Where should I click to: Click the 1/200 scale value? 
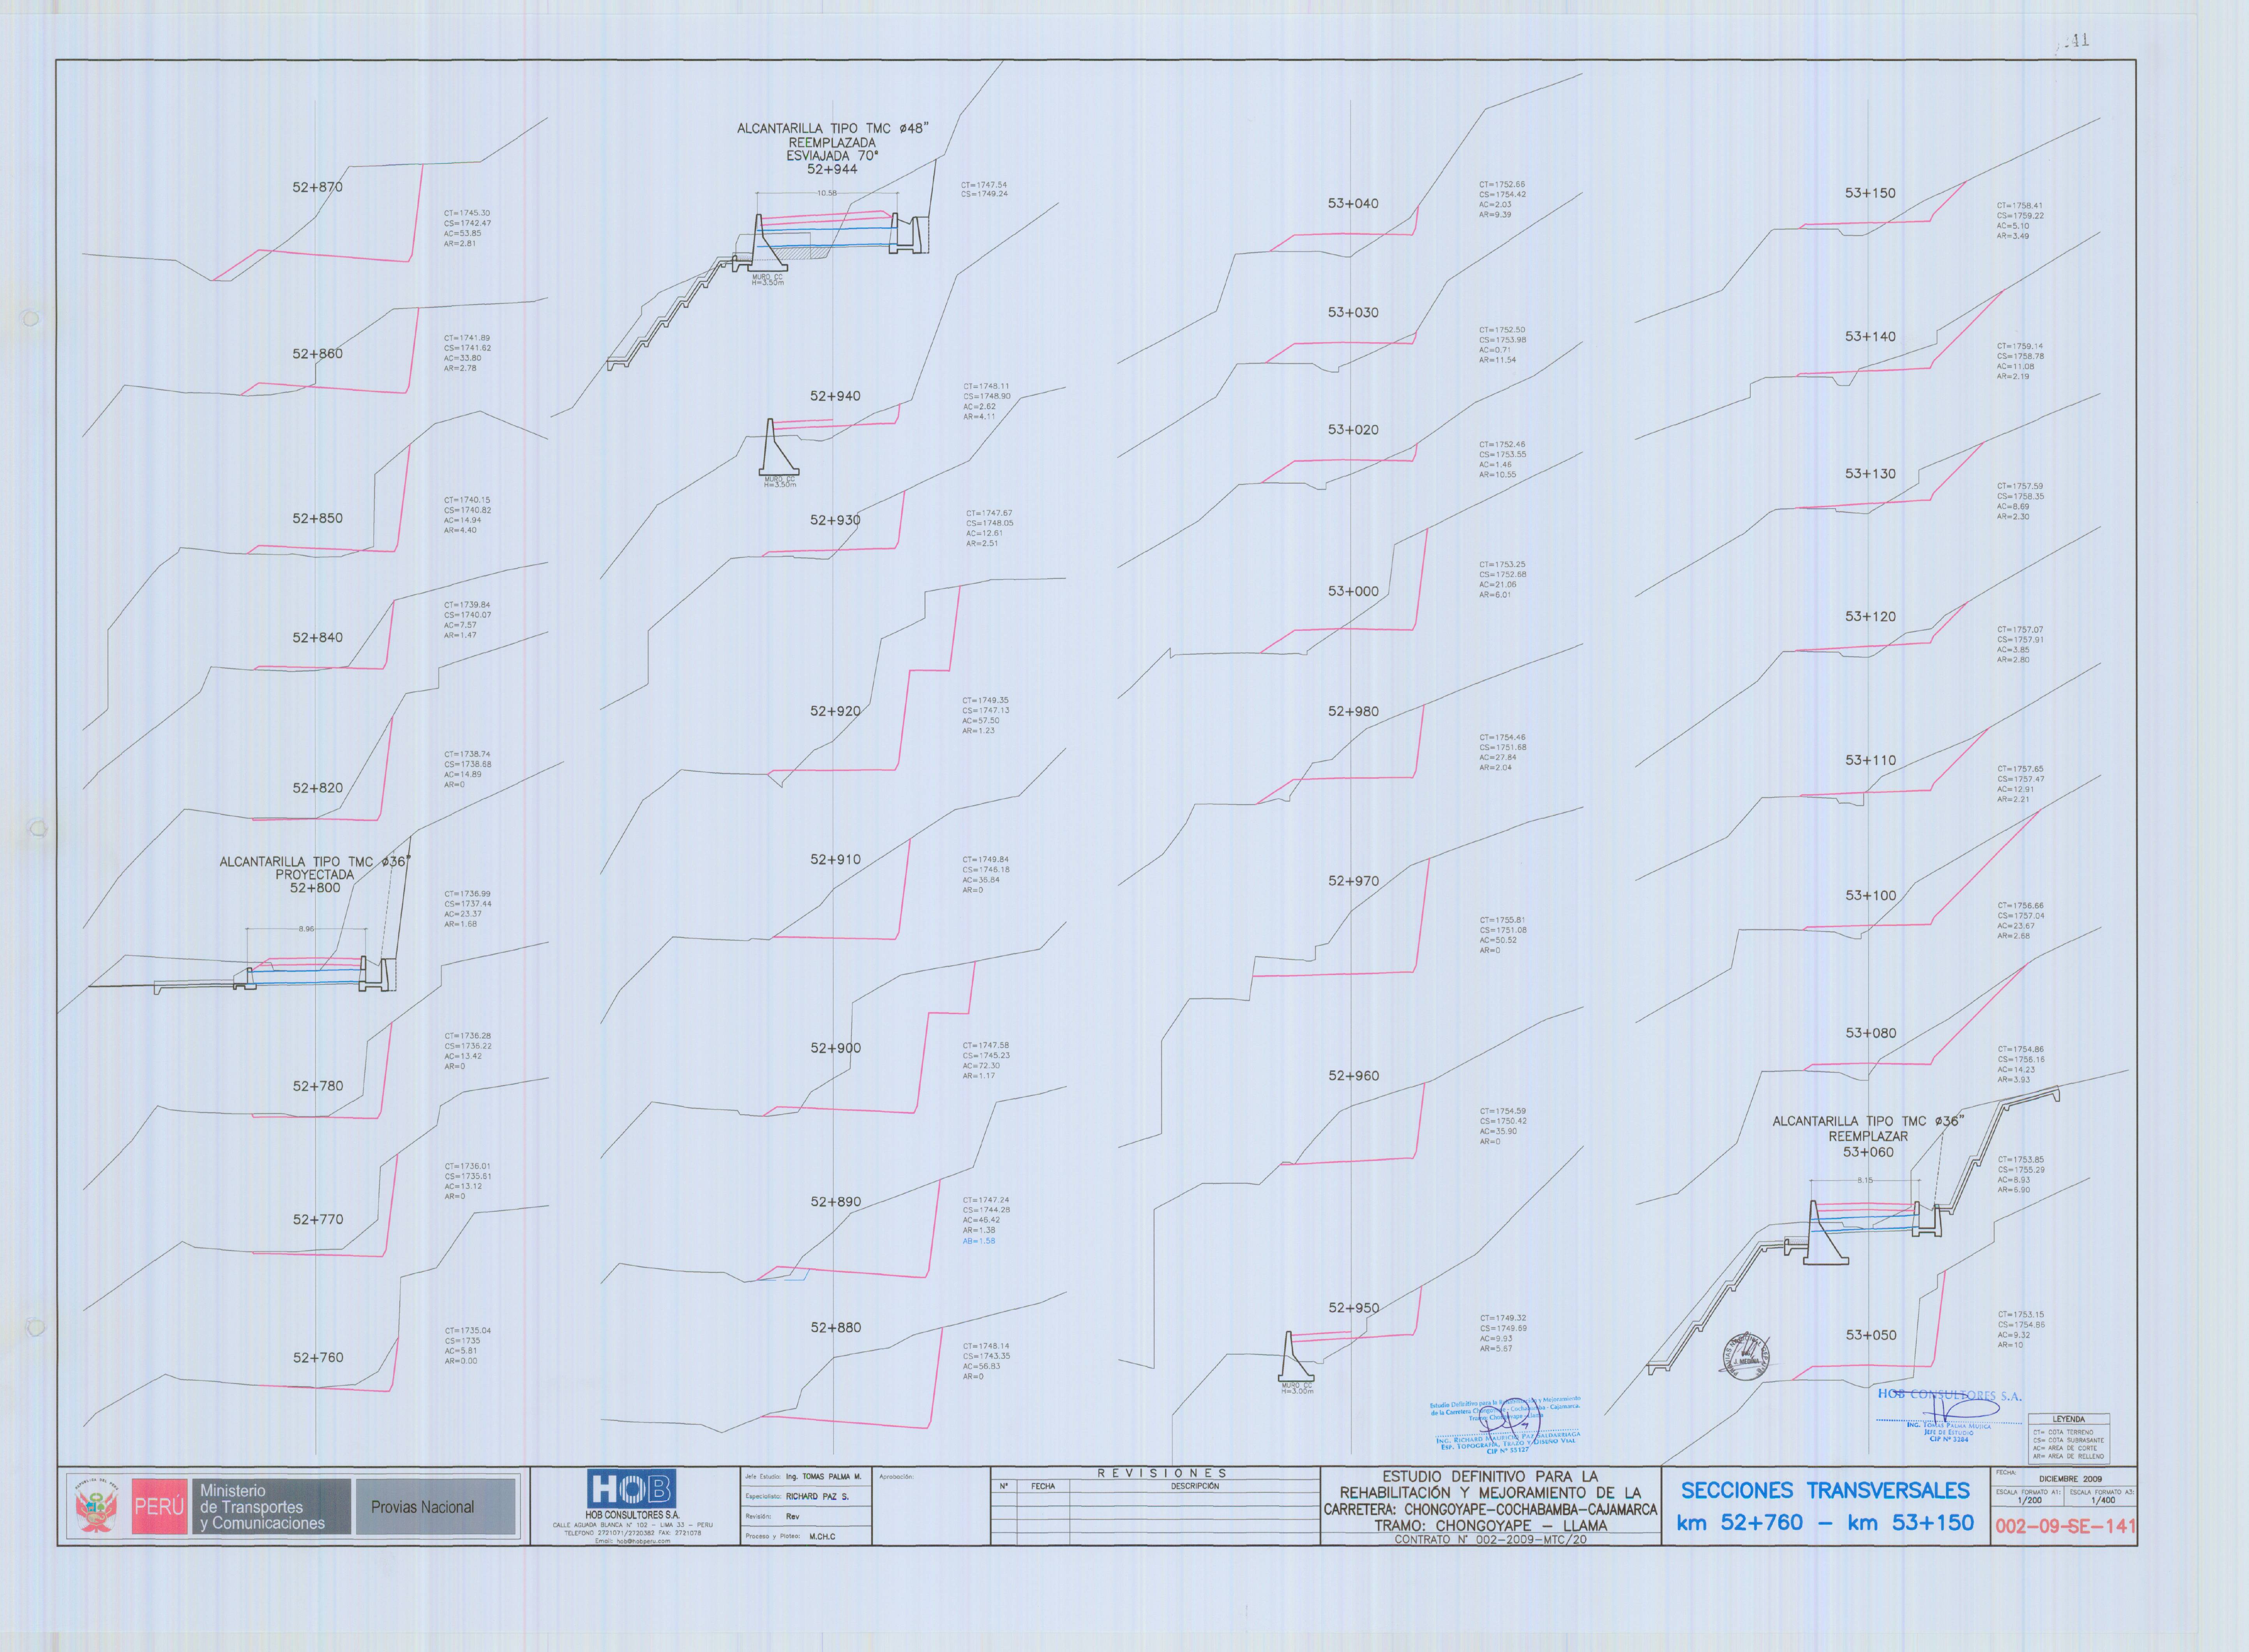pos(2030,1500)
